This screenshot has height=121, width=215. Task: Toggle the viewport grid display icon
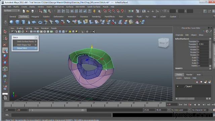coord(31,32)
